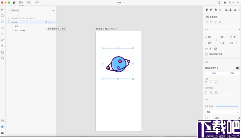Image resolution: width=241 pixels, height=138 pixels.
Task: Open the blend mode dropdown
Action: coord(222,112)
